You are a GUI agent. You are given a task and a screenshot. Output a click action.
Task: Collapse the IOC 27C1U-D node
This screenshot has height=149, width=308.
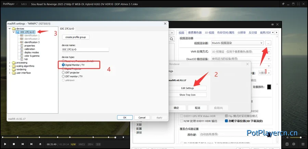coord(13,32)
